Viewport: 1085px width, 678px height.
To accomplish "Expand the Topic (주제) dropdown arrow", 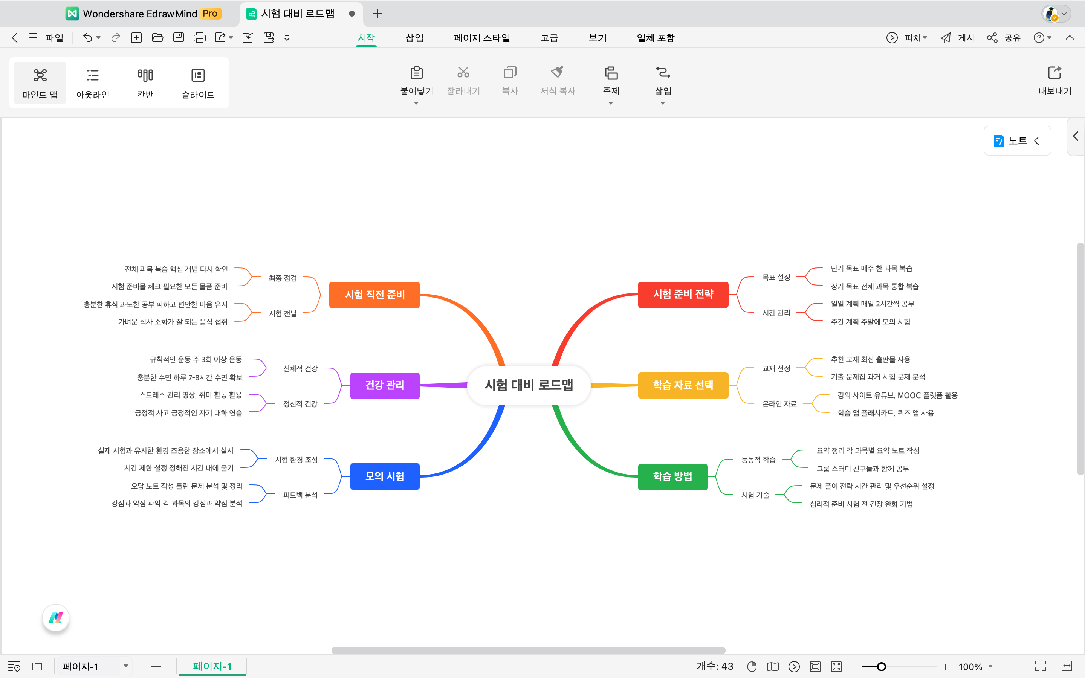I will coord(611,103).
